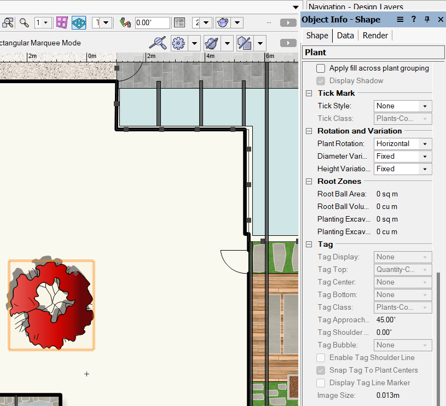Image resolution: width=446 pixels, height=406 pixels.
Task: Enable Tag Shoulder Line checkbox
Action: [x=320, y=357]
